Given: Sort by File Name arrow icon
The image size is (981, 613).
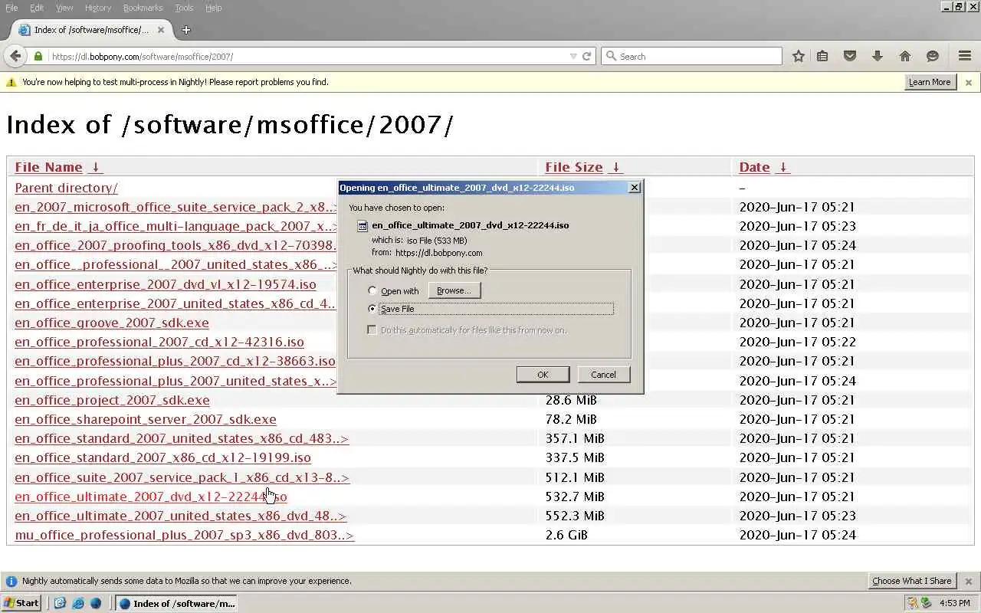Looking at the screenshot, I should tap(95, 167).
